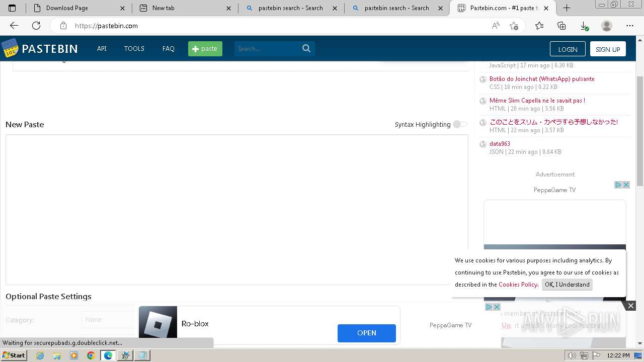Click into the New Paste text area
Image resolution: width=644 pixels, height=362 pixels.
pyautogui.click(x=236, y=210)
